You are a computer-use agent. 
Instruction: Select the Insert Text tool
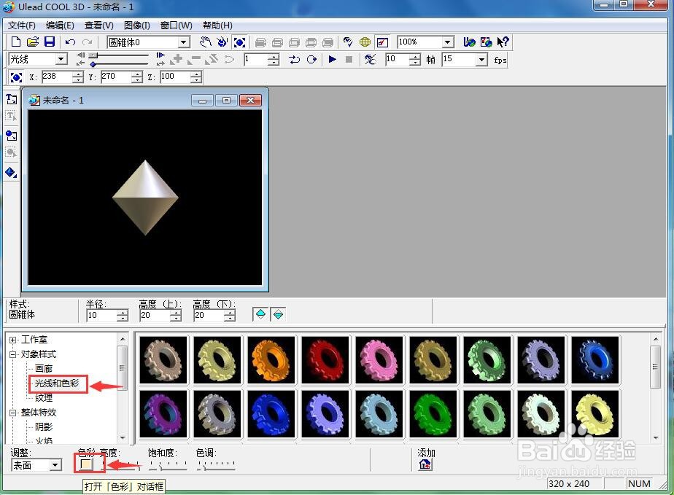click(x=11, y=100)
